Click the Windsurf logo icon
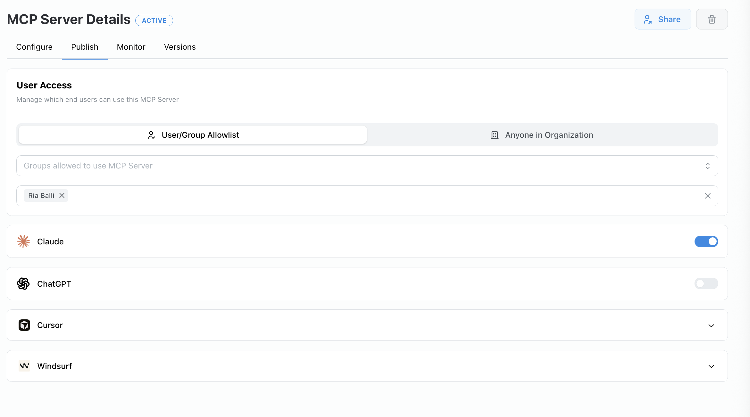 coord(24,366)
